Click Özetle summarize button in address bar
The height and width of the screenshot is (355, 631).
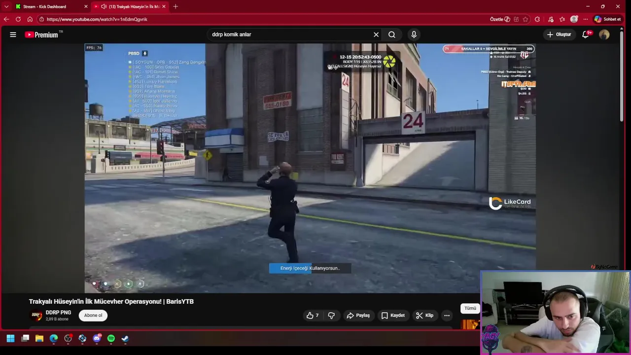click(x=500, y=19)
